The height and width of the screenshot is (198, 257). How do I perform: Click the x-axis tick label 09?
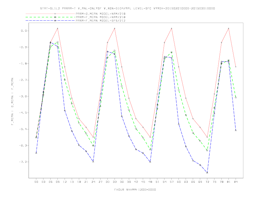click(x=57, y=182)
